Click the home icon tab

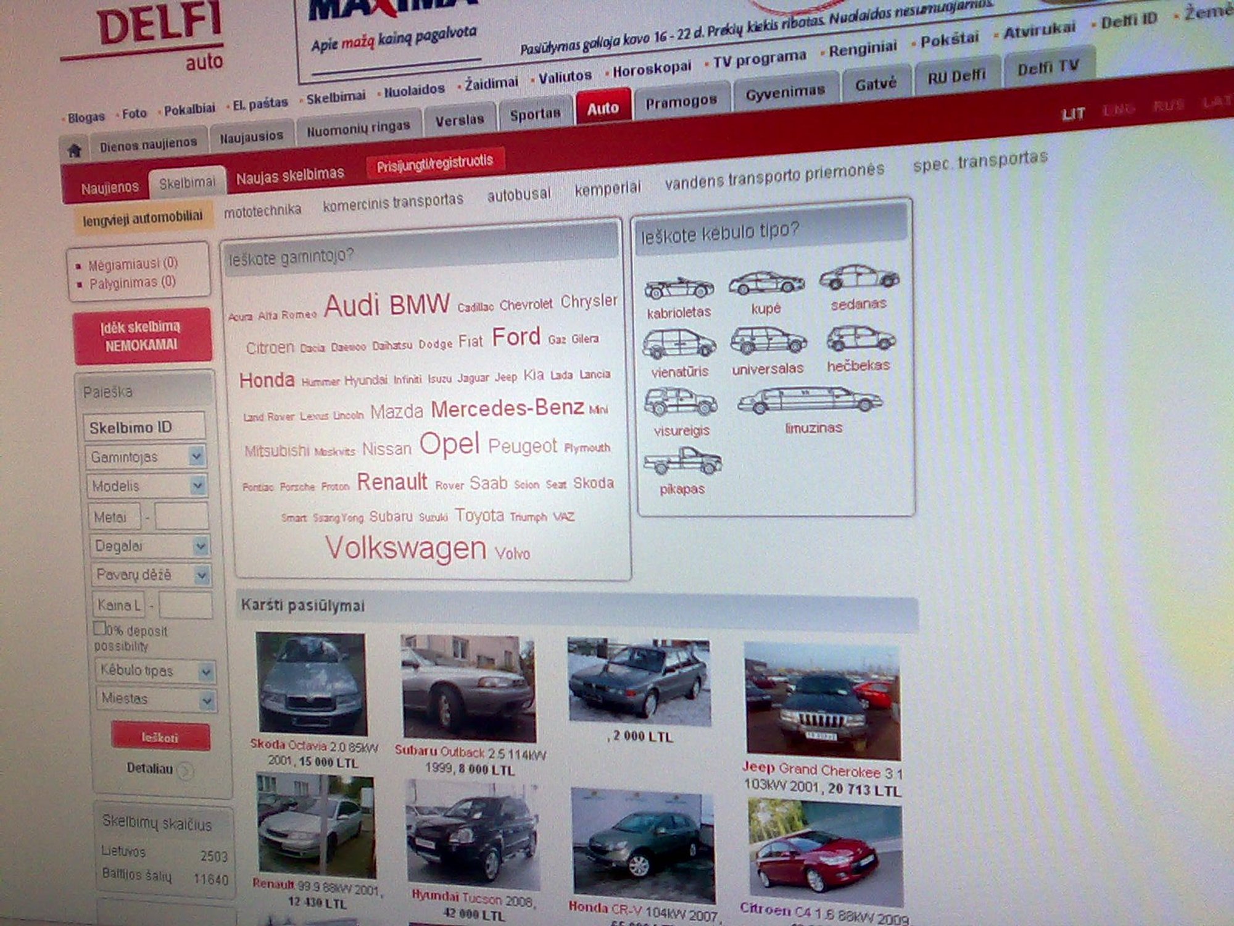75,150
